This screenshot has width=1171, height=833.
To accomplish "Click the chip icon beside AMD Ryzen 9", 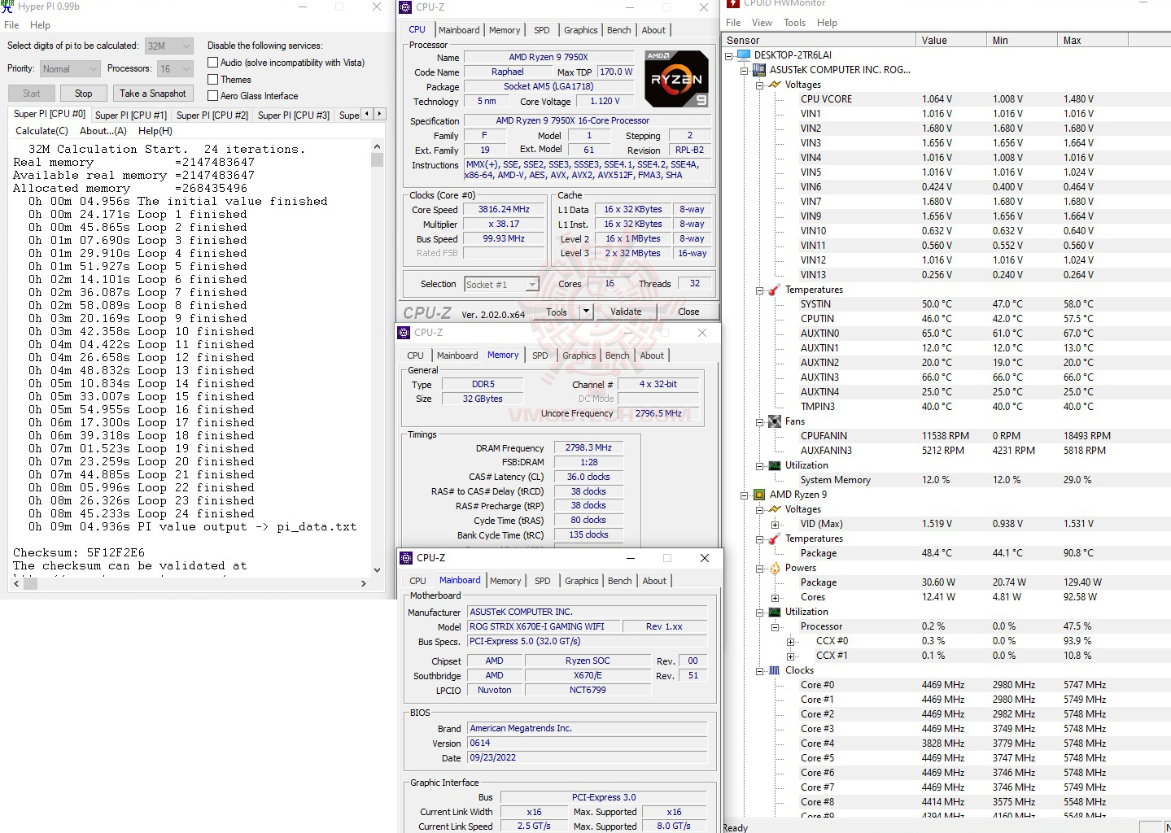I will click(x=758, y=495).
